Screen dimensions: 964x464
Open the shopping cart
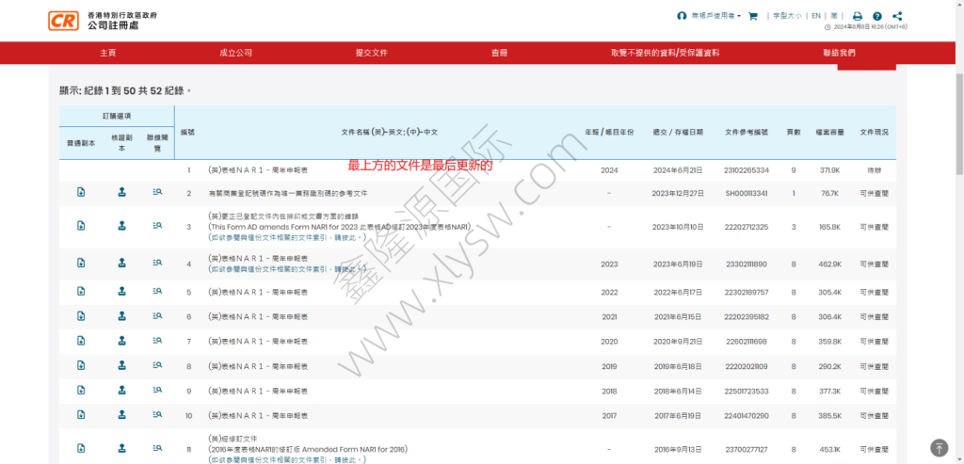coord(753,16)
